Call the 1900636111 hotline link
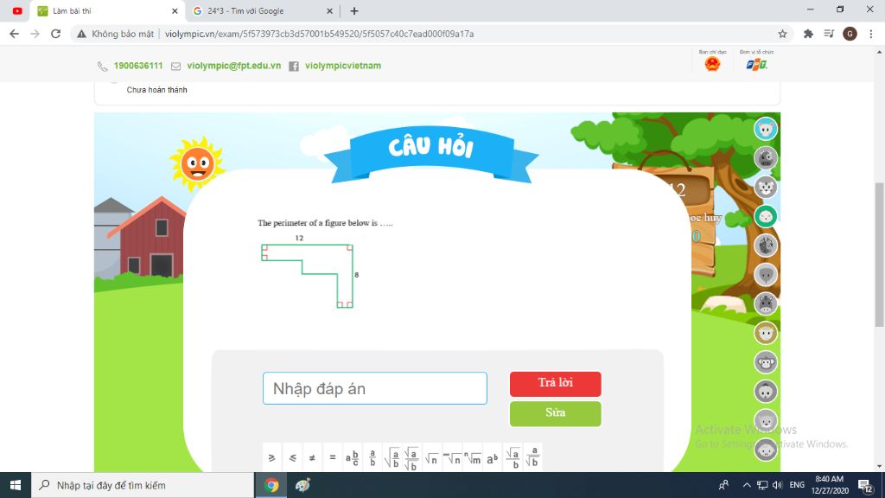 [138, 66]
